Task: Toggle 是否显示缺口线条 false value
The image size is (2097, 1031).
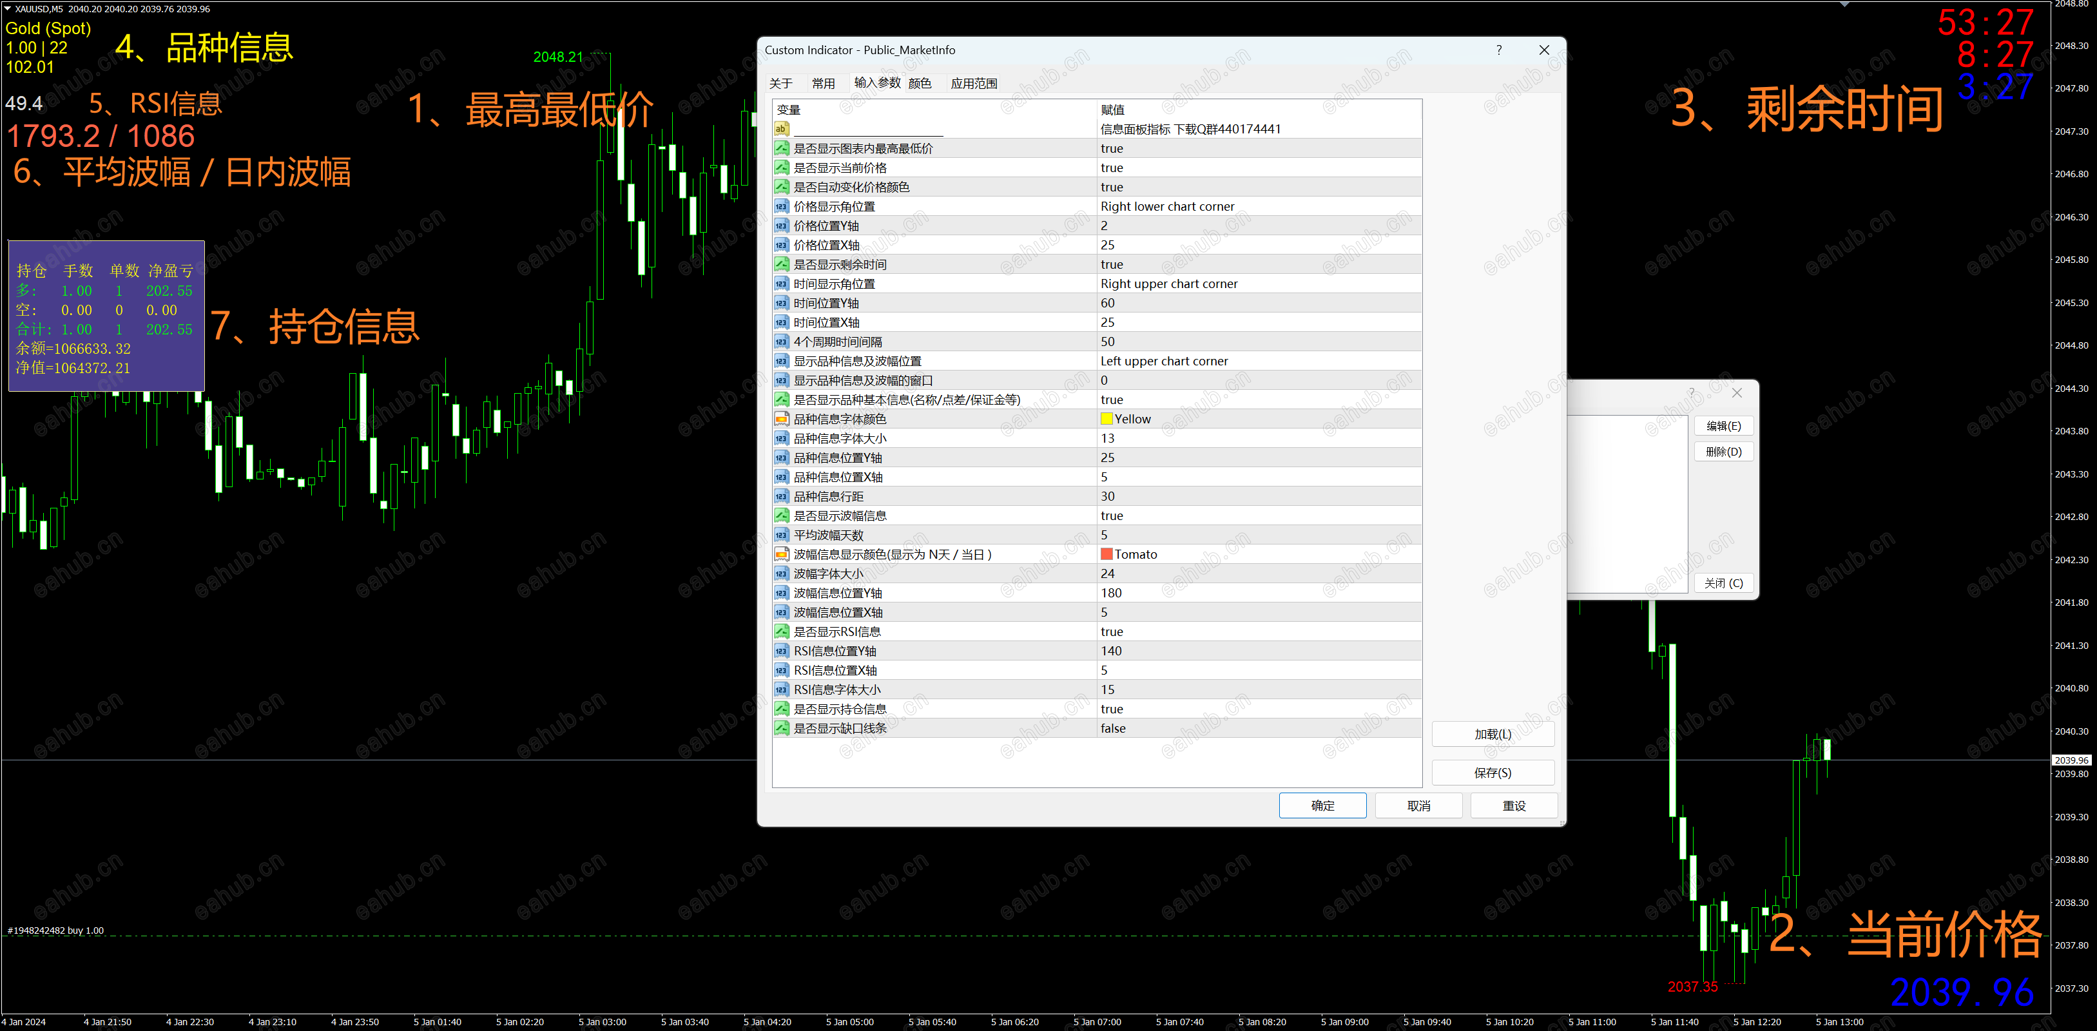Action: coord(1113,728)
